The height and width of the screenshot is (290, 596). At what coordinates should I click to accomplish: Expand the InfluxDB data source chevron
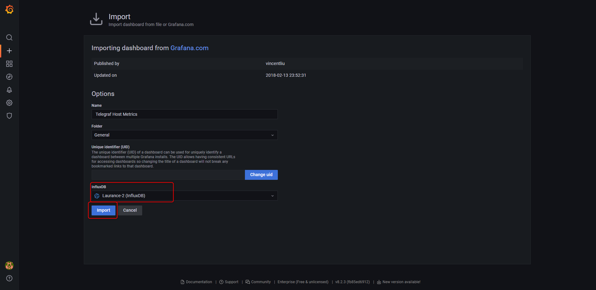point(273,196)
